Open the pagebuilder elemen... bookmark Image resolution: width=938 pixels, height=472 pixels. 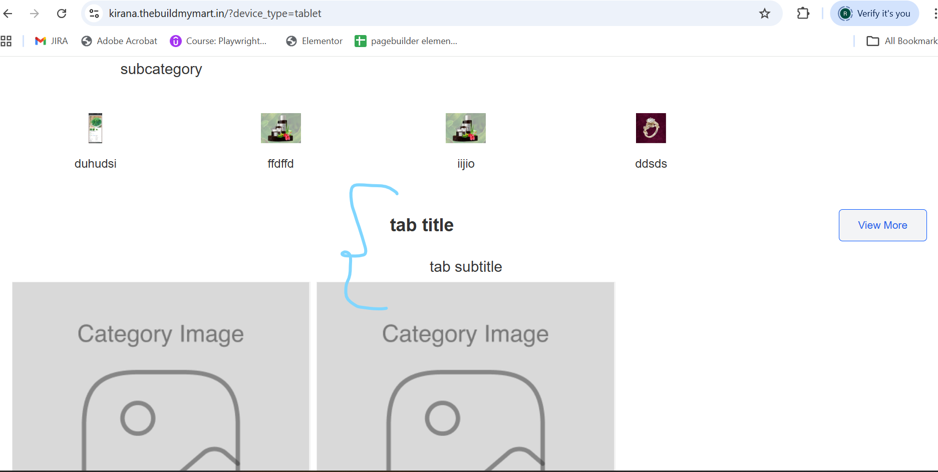click(x=406, y=41)
